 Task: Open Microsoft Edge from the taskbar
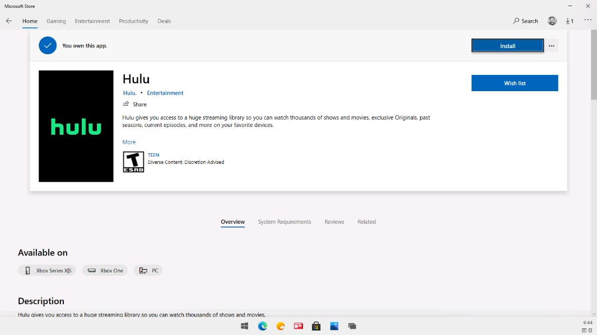click(x=263, y=326)
